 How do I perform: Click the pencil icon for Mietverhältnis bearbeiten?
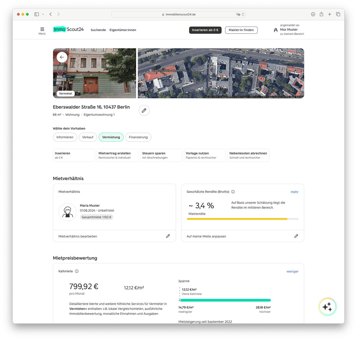pyautogui.click(x=168, y=236)
